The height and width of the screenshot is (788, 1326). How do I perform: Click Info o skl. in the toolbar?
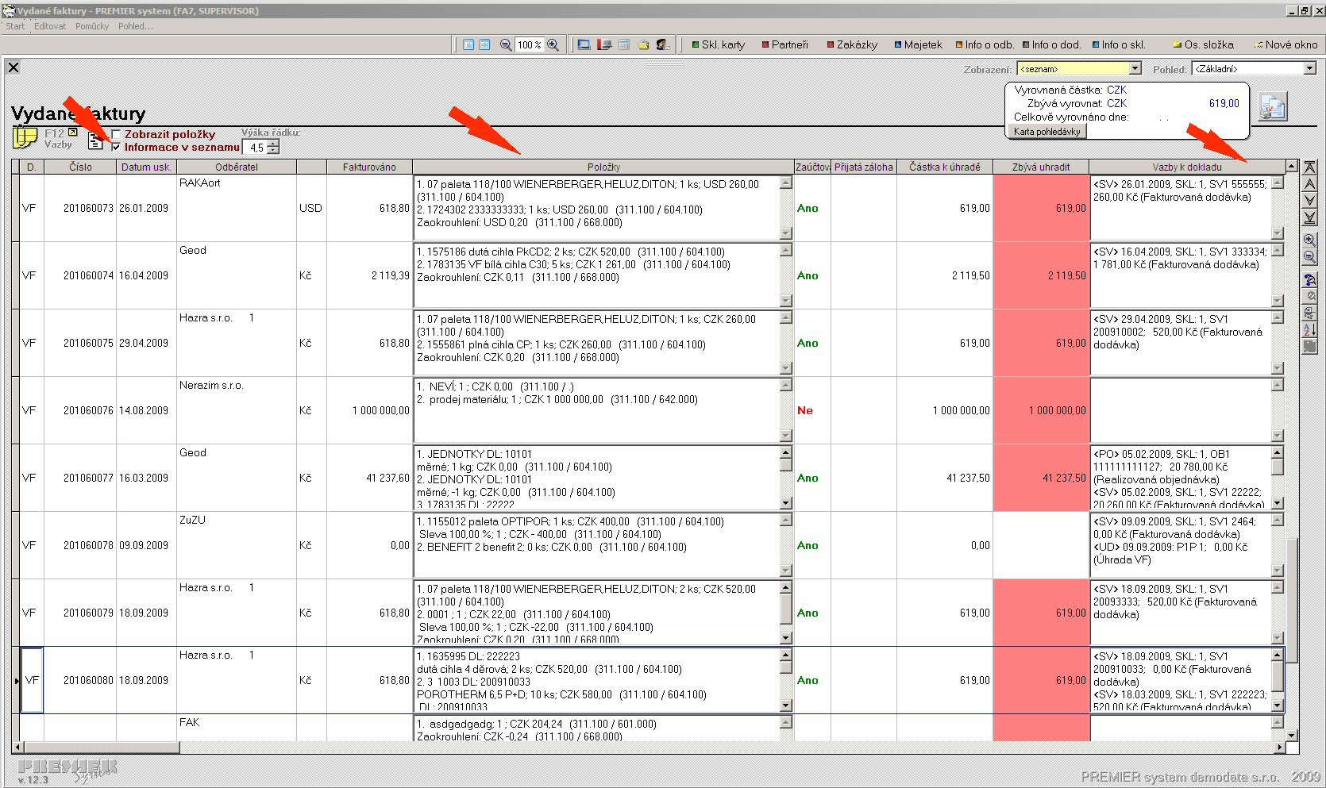[x=1118, y=45]
